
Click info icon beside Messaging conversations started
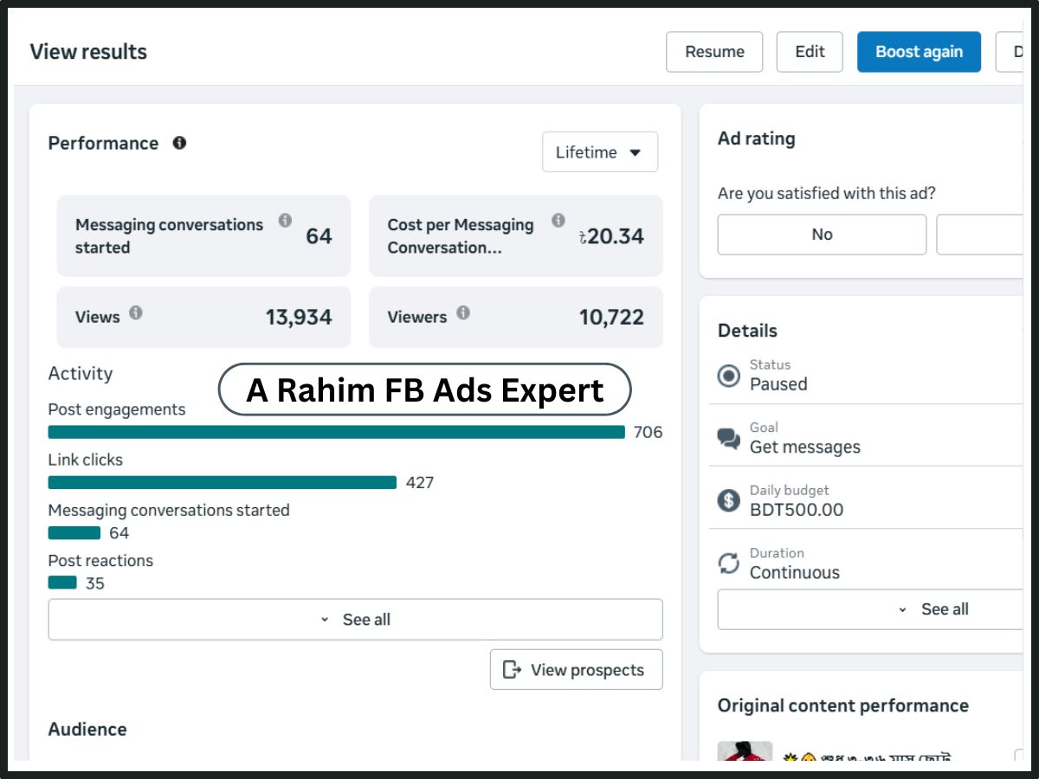pos(285,221)
